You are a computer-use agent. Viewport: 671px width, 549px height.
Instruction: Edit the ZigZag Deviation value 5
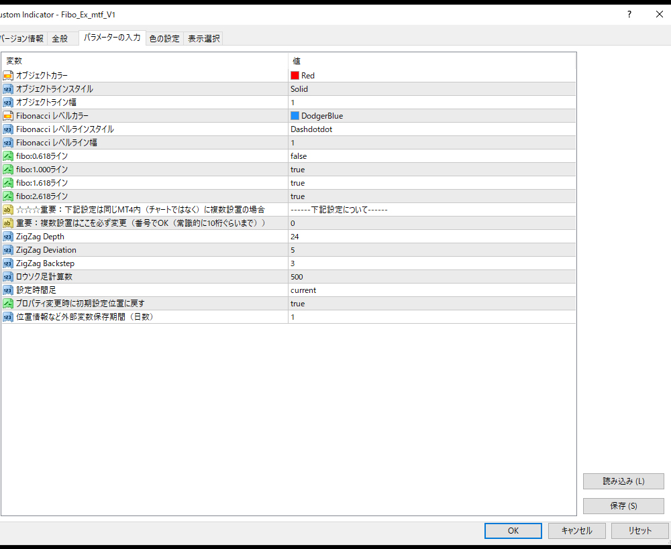(x=431, y=250)
